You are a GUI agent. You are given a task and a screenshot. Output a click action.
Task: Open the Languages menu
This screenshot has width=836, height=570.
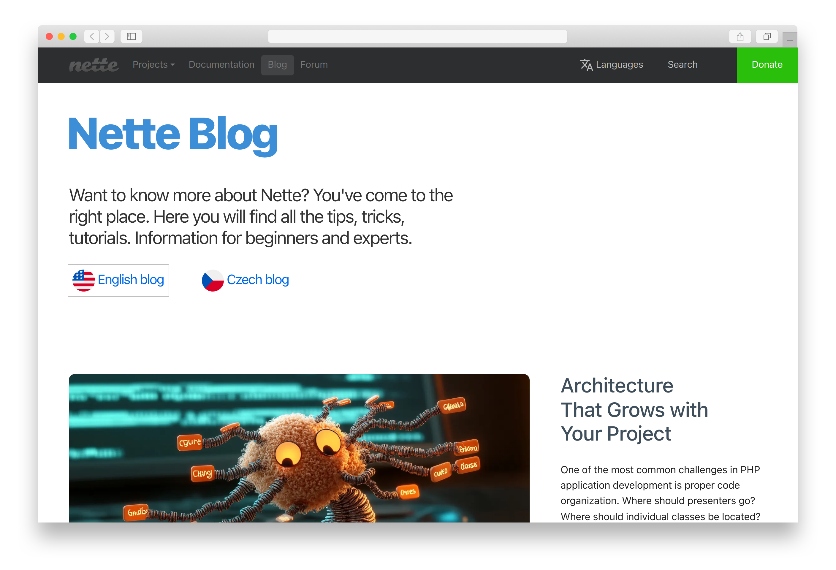coord(612,65)
